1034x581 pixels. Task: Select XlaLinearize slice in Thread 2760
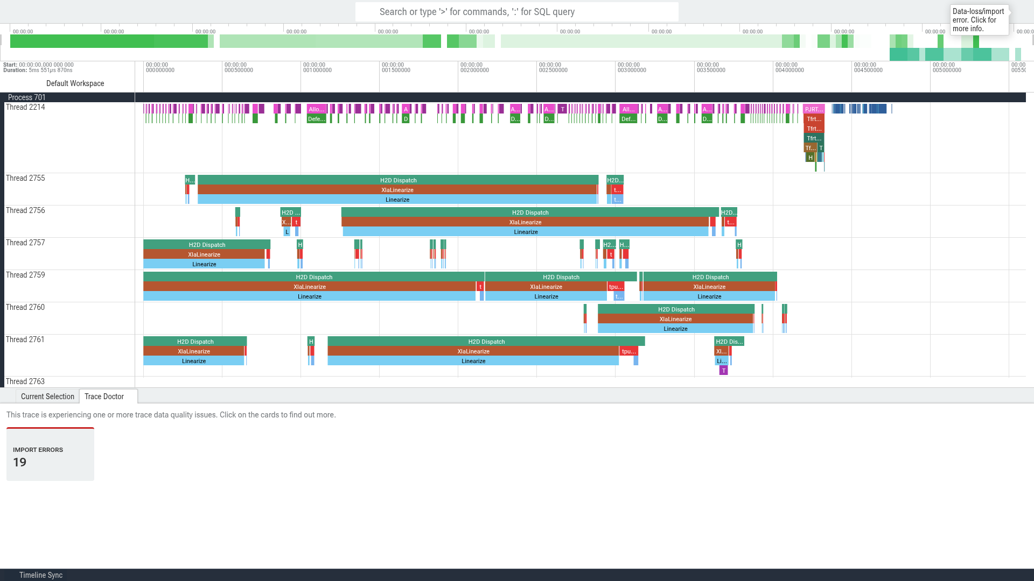(x=675, y=319)
